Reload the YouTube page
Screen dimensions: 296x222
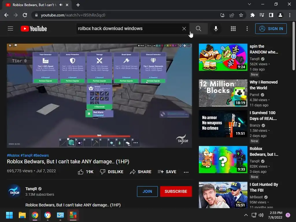25,15
